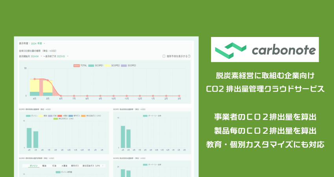Open the 表示年度 2024 年度 dropdown
The width and height of the screenshot is (334, 177).
coord(38,44)
